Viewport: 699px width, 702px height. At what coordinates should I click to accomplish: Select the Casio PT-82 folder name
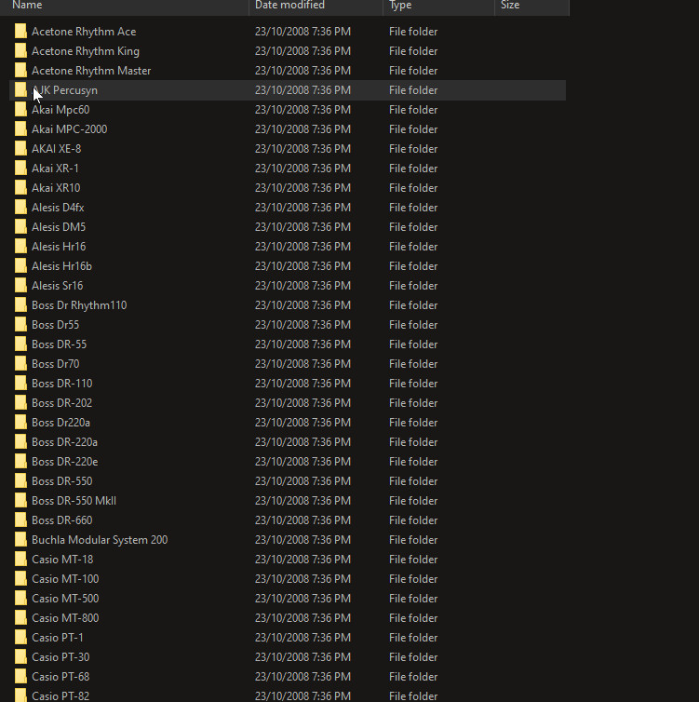pos(60,696)
